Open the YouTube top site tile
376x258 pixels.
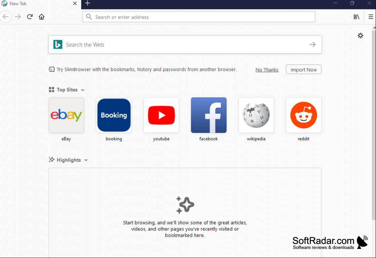161,115
